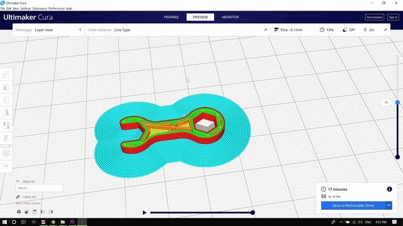Click the 10% infill density icon

click(322, 30)
